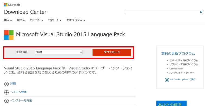Click the あなたの信念 banner
The height and width of the screenshot is (106, 205).
tap(171, 103)
